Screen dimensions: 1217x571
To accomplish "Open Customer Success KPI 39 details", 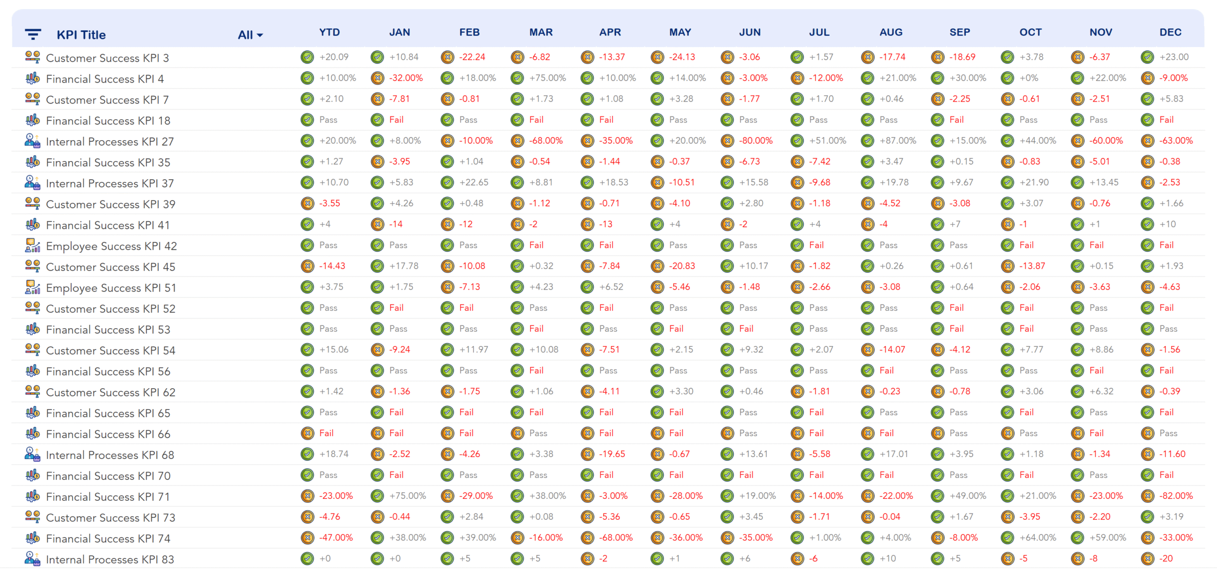I will 110,204.
